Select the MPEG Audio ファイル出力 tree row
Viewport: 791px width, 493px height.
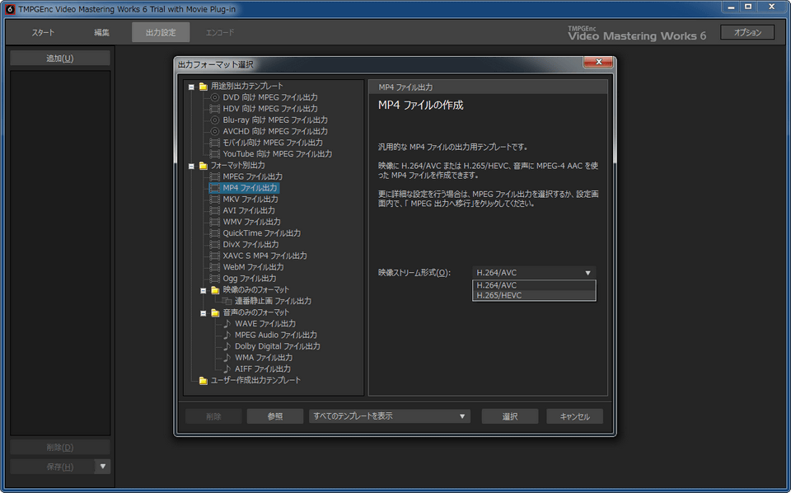coord(276,335)
